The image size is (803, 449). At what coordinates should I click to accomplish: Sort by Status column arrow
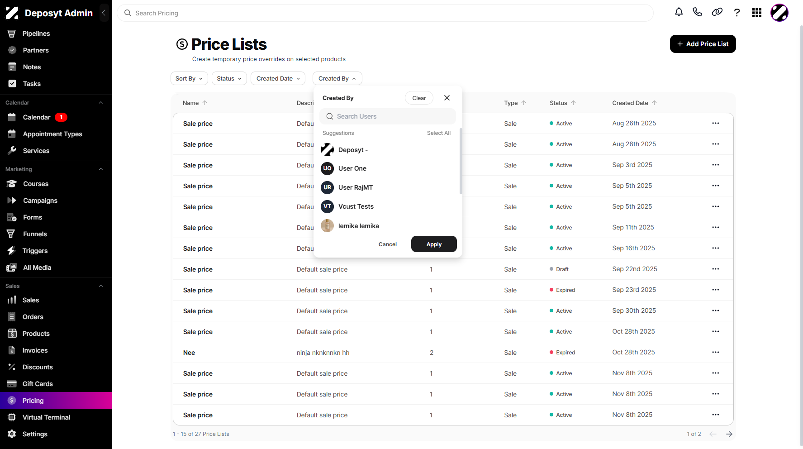pos(574,103)
